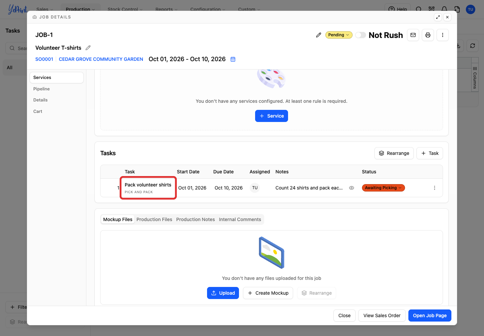Click the Count 24 shirts note text
The height and width of the screenshot is (336, 484).
(x=309, y=188)
